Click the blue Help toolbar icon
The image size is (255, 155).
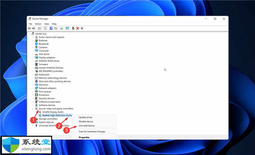coord(51,28)
